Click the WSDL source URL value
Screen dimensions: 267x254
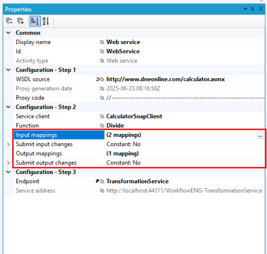pyautogui.click(x=166, y=79)
